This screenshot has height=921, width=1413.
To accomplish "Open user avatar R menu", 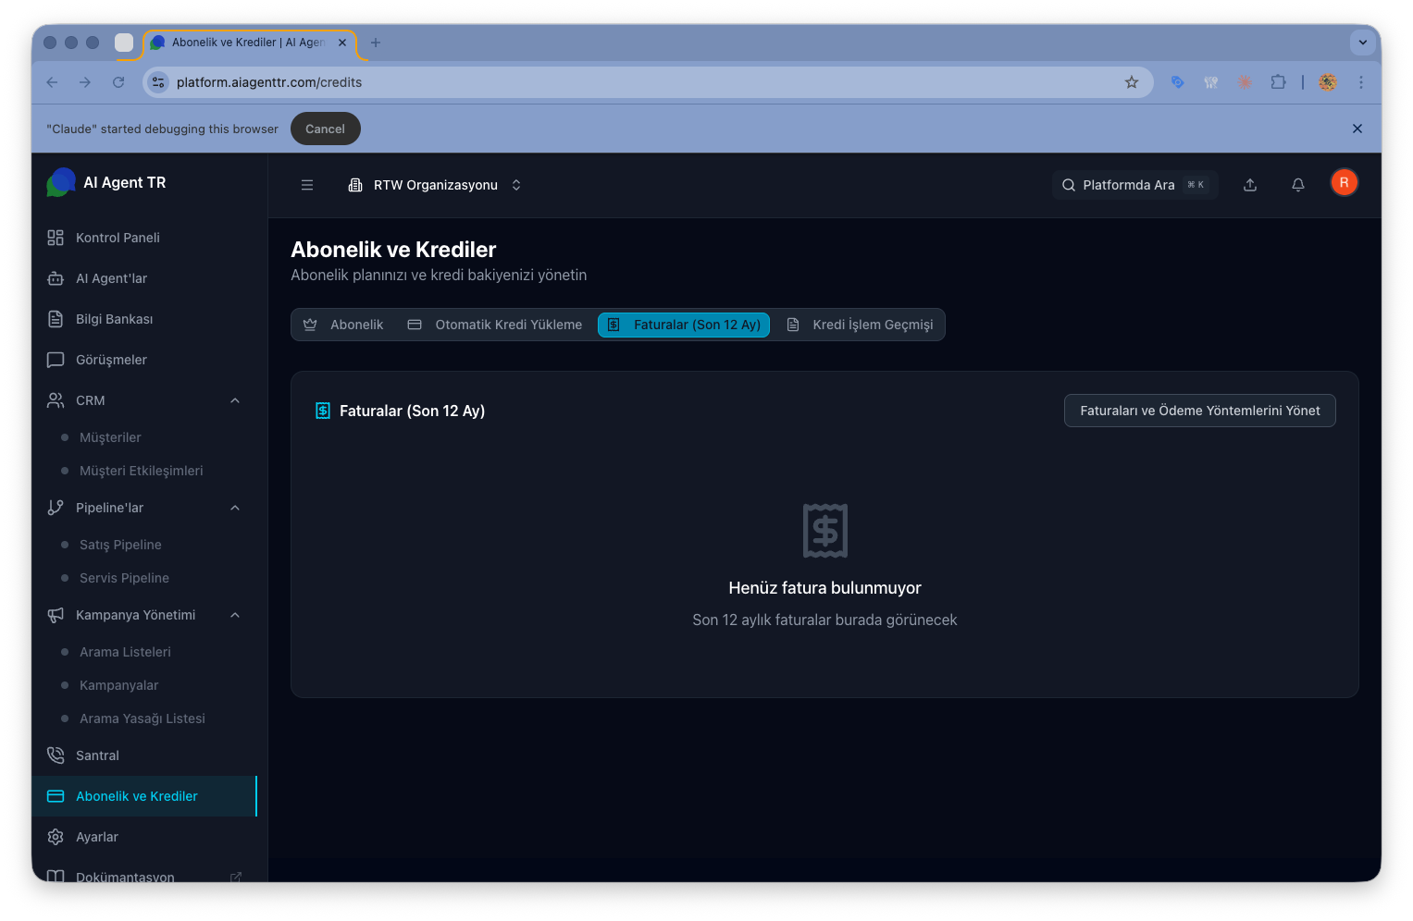I will pos(1345,182).
